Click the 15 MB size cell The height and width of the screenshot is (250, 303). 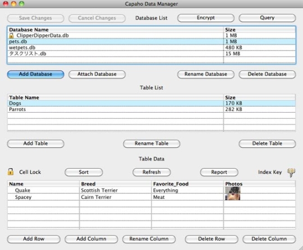click(260, 54)
